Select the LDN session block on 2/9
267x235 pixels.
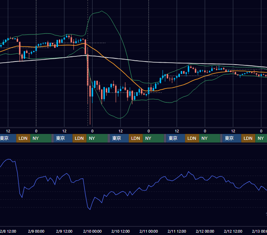click(80, 138)
